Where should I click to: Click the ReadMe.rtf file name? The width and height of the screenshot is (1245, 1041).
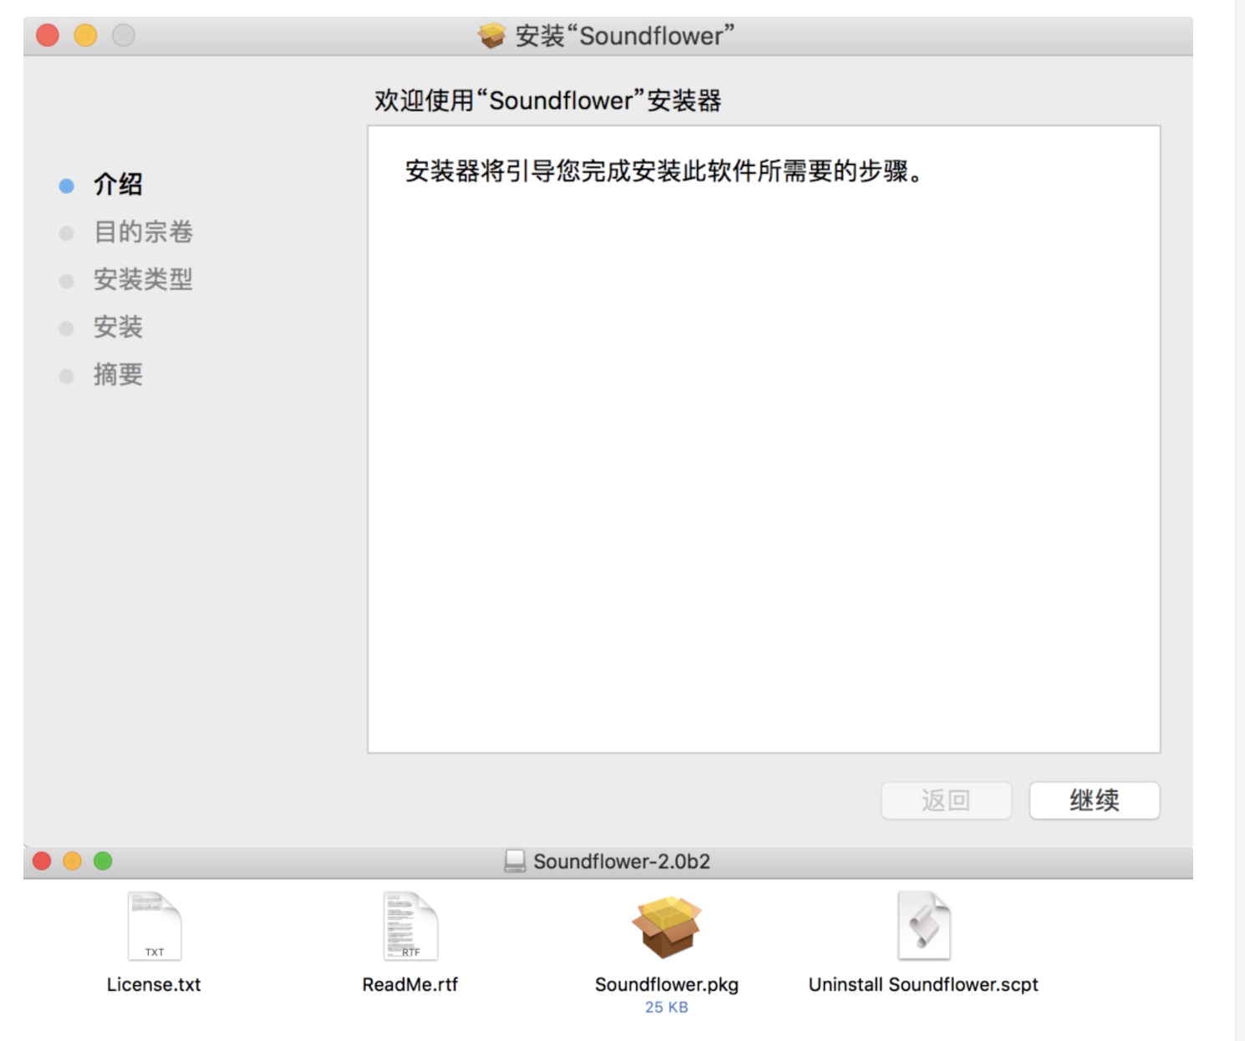tap(410, 985)
